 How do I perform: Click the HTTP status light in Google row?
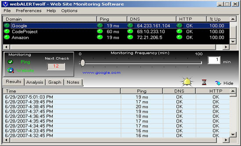click(179, 25)
